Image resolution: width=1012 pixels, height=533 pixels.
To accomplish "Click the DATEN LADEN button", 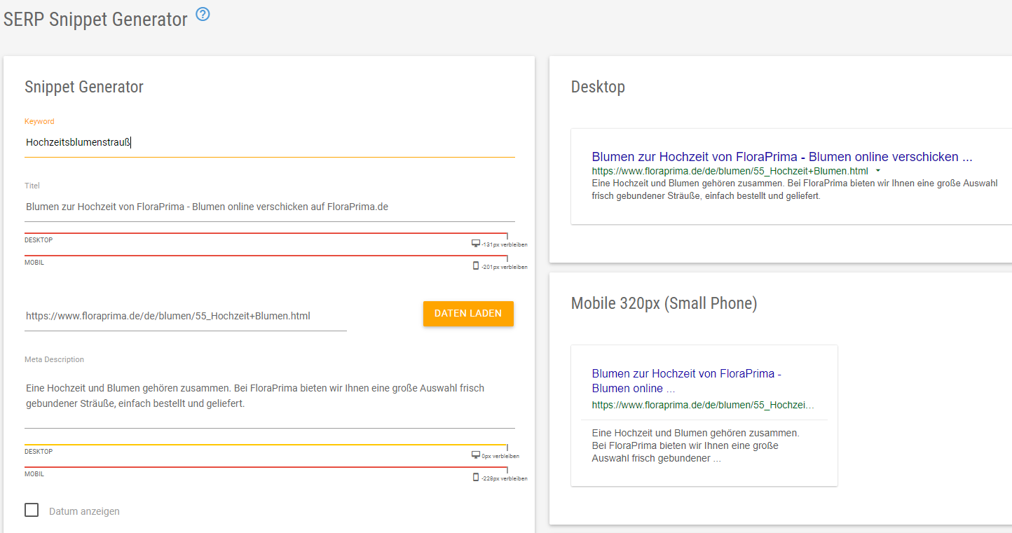I will pos(468,314).
